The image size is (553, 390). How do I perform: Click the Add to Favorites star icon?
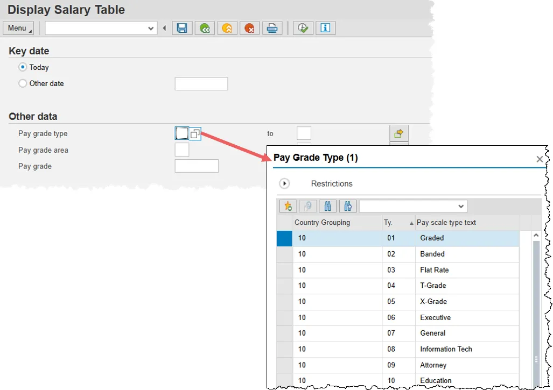[x=288, y=206]
